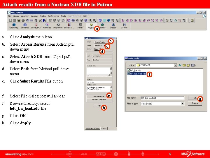Click the File New toolbar icon
Image resolution: width=210 pixels, height=158 pixels.
coord(10,20)
